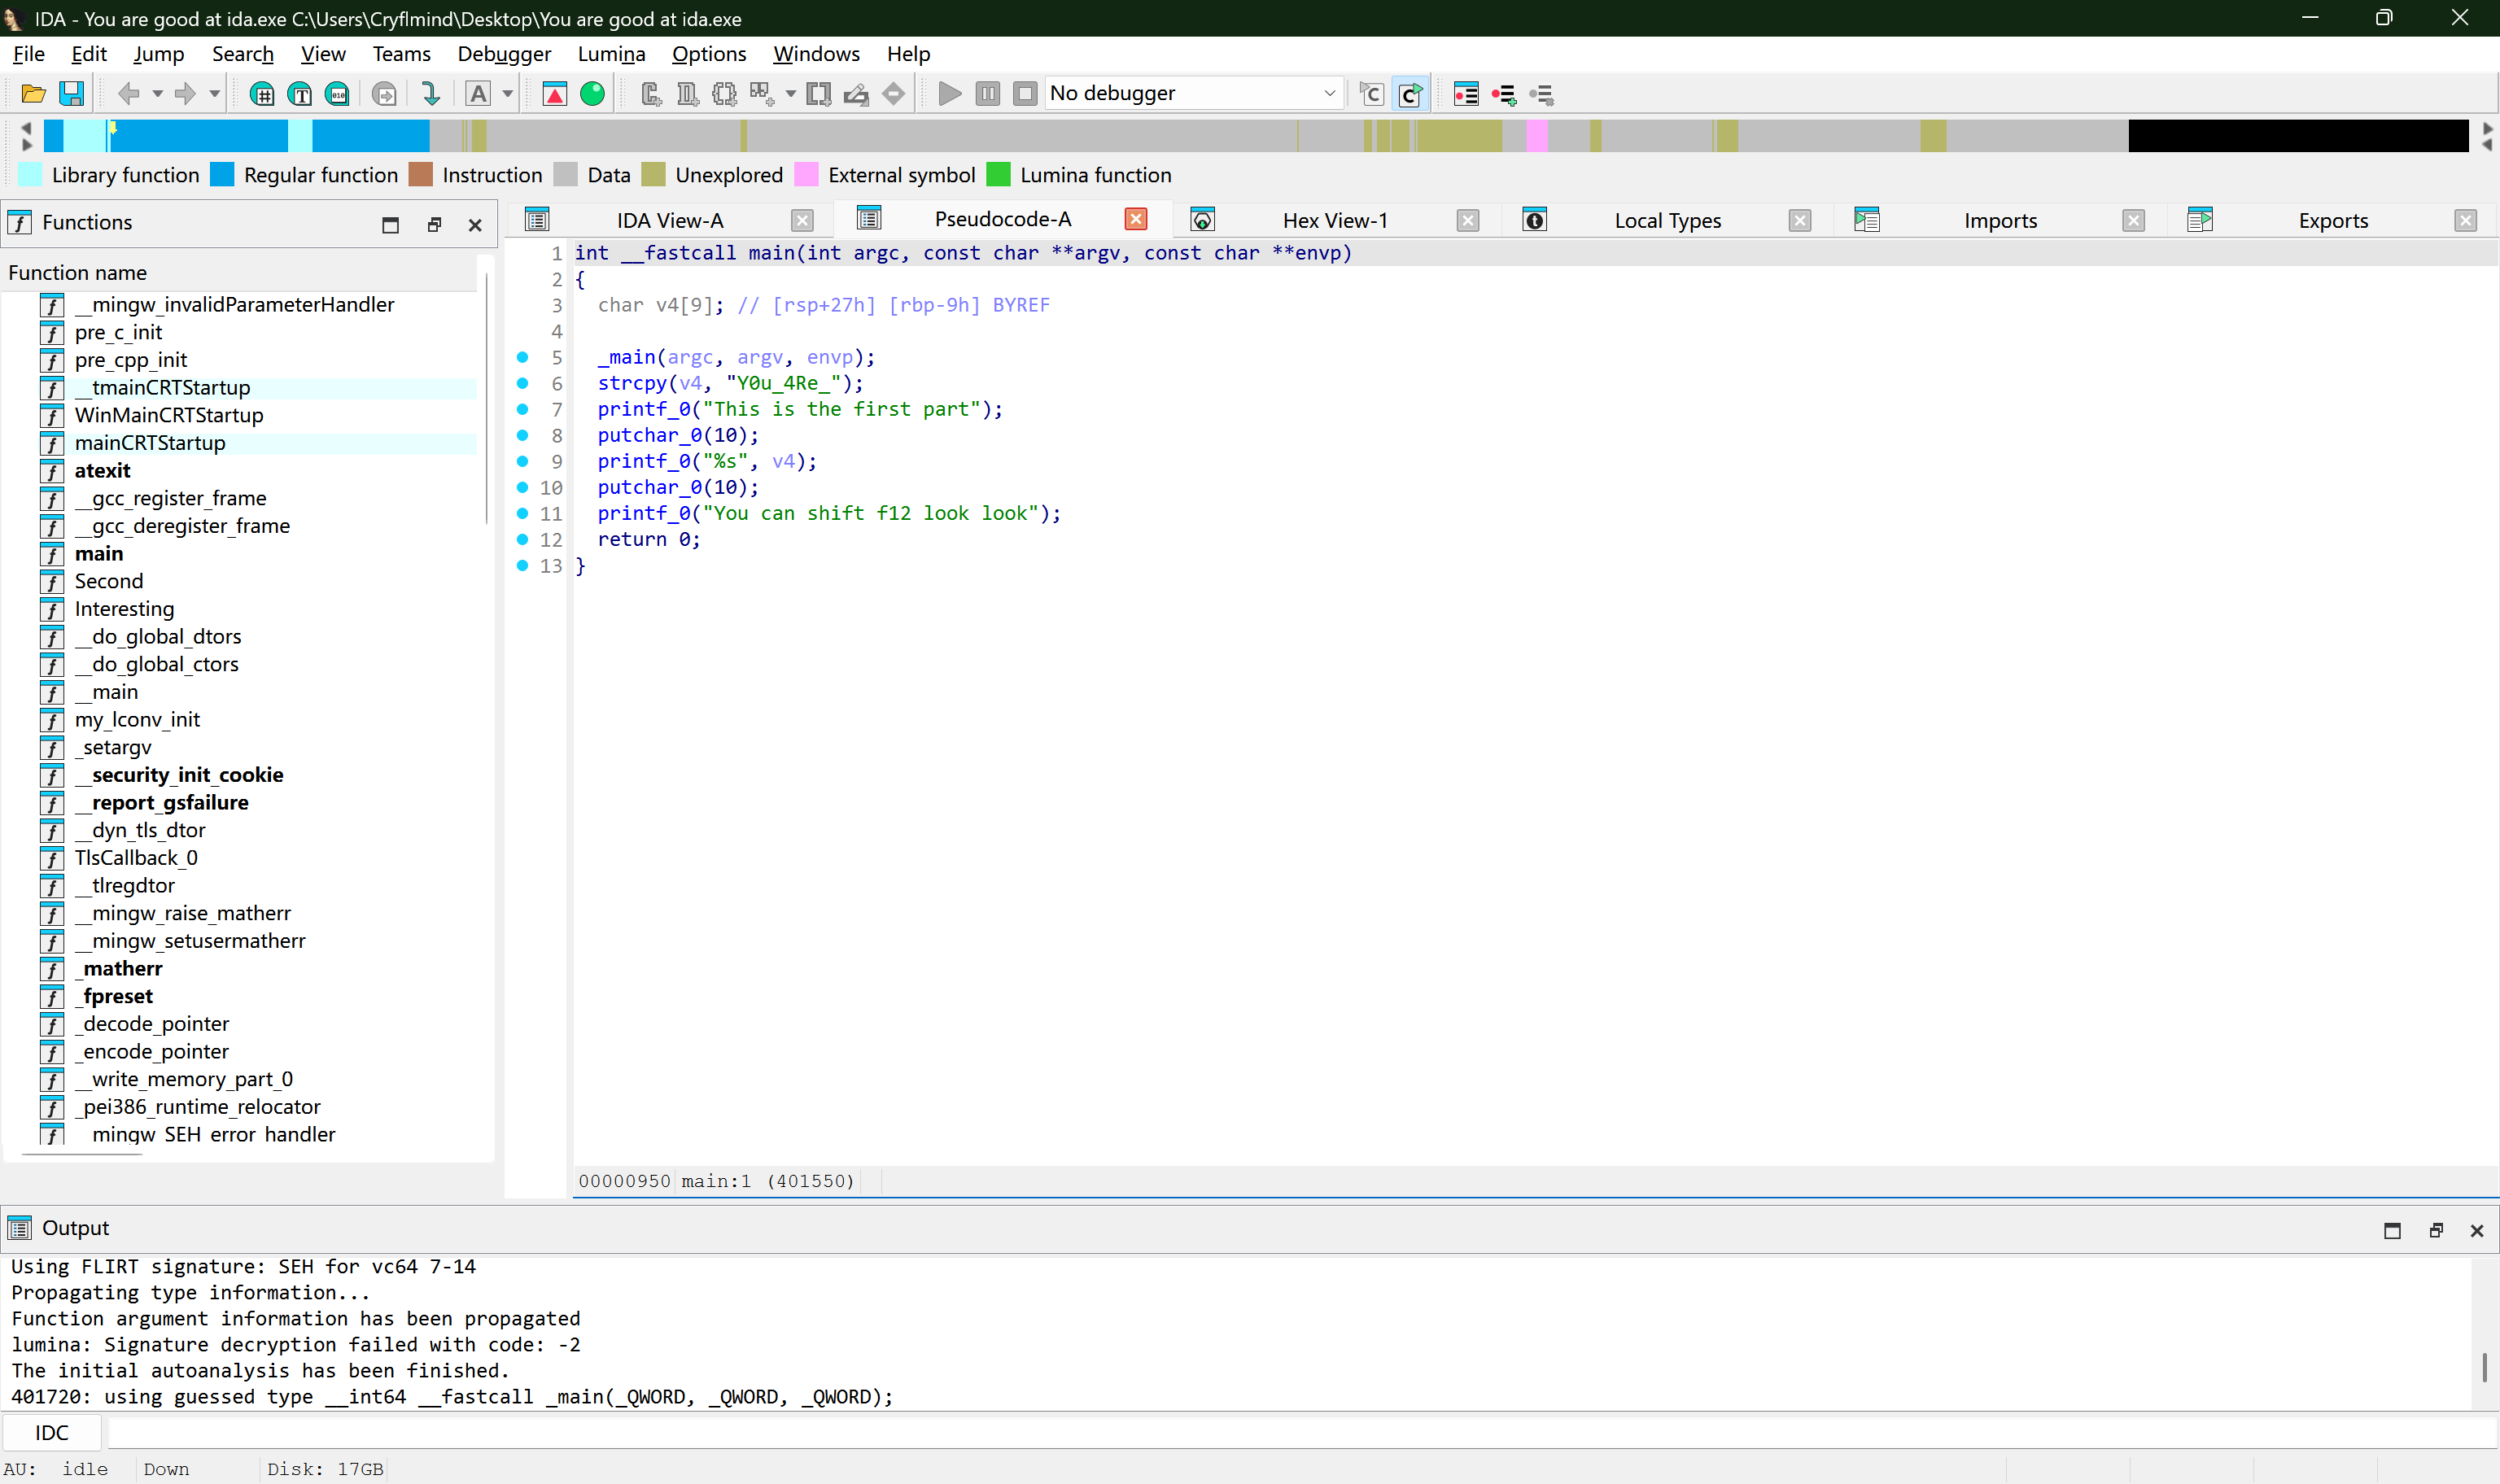Switch to the Exports tab
The image size is (2500, 1484).
coord(2333,221)
